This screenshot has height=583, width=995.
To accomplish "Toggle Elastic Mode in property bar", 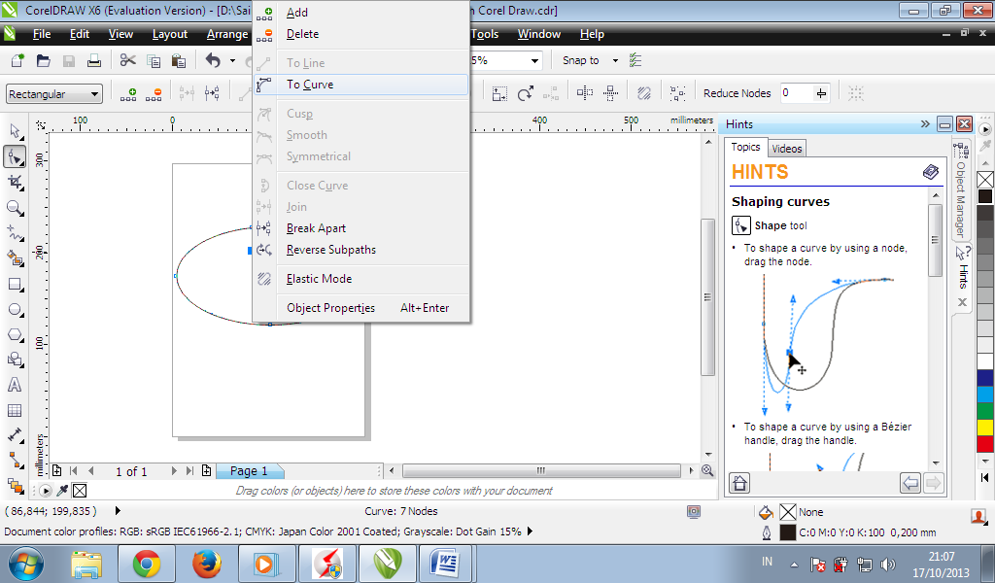I will point(644,94).
